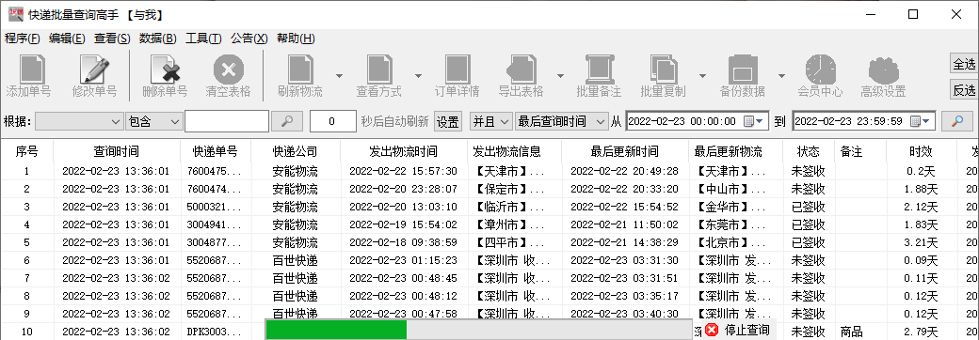Open the 根据 field selection combo box
Viewport: 979px width, 340px height.
[x=79, y=121]
